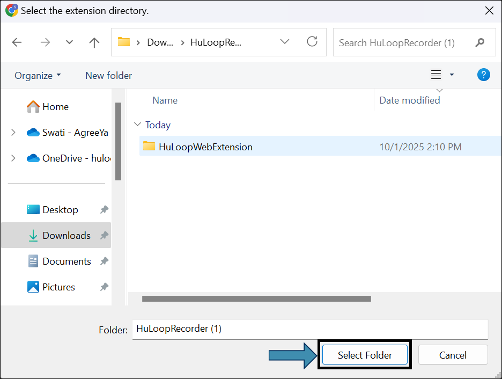
Task: Click the folder icon in address bar
Action: [x=124, y=42]
